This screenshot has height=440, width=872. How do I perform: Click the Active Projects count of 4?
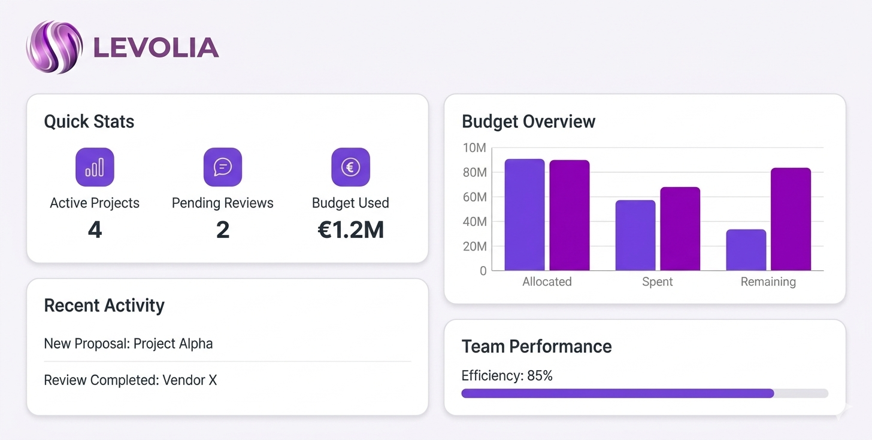(x=95, y=230)
